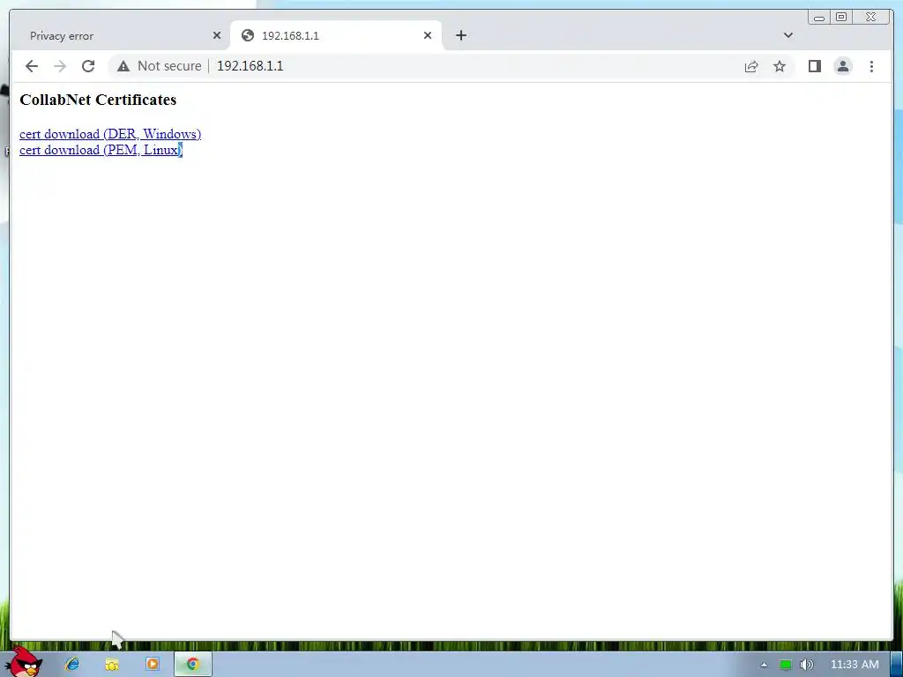Share this page icon in address bar
903x677 pixels.
click(x=751, y=66)
